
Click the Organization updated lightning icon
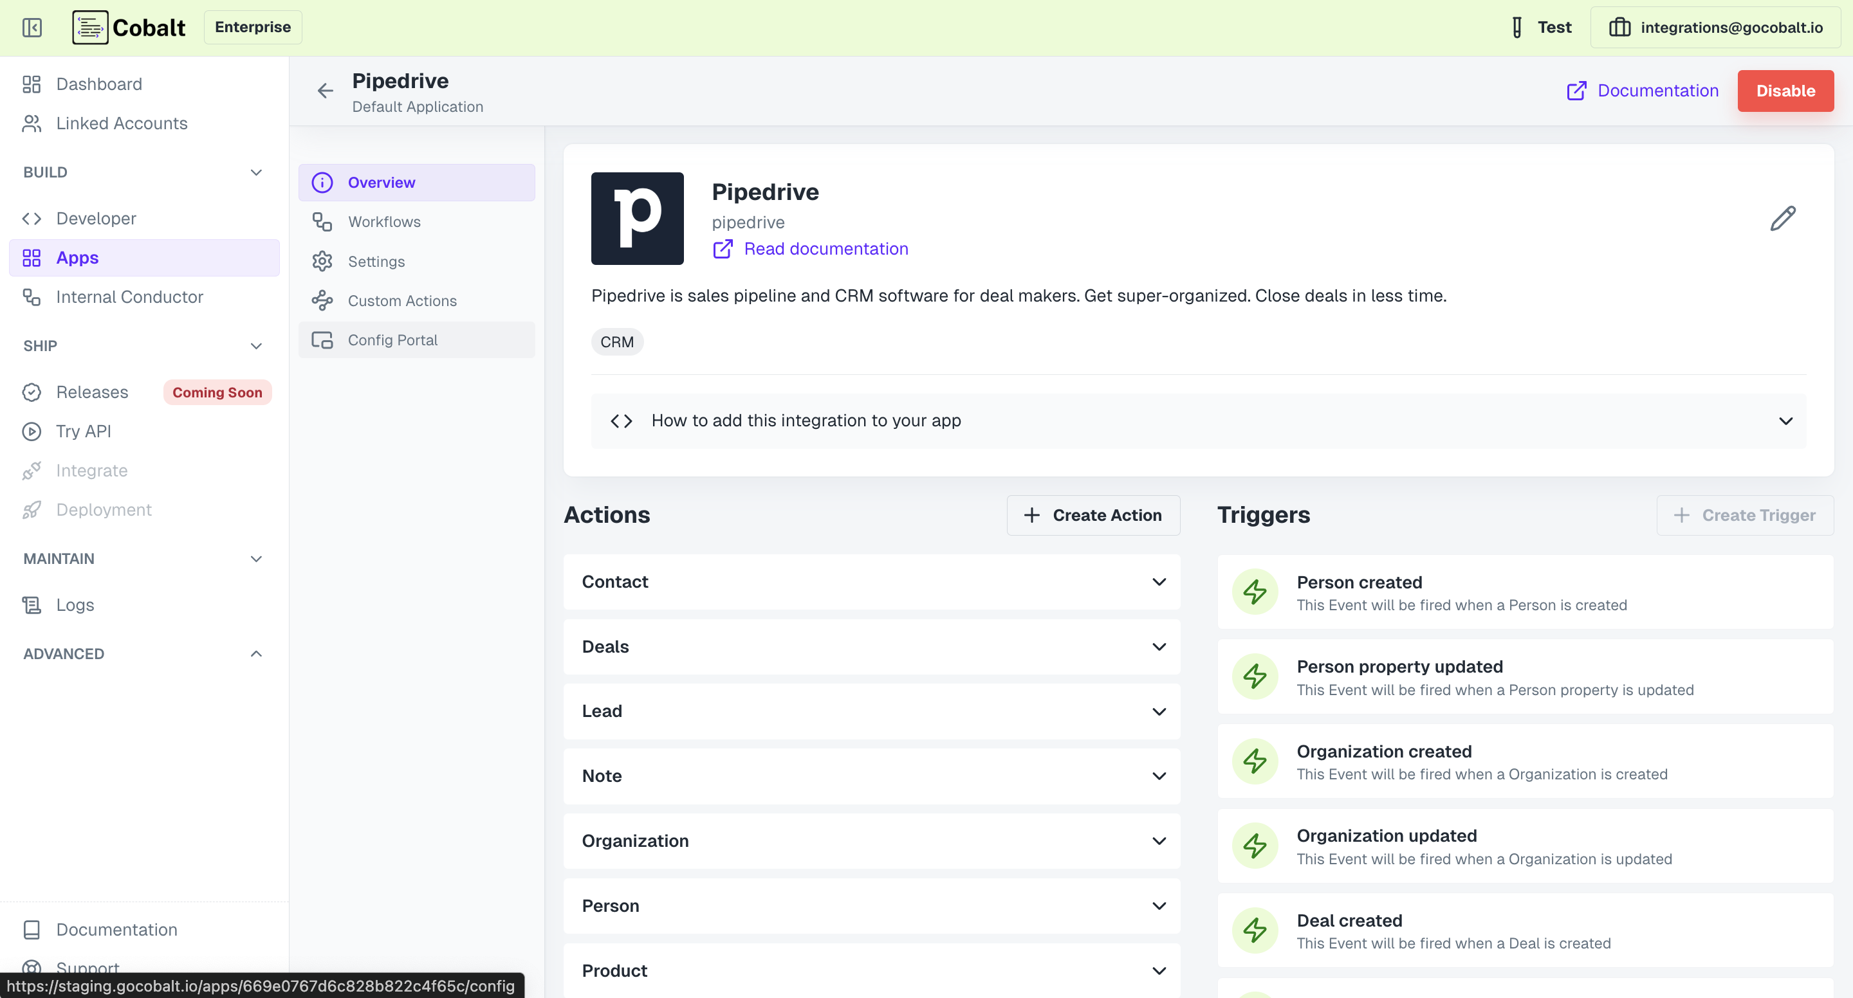tap(1255, 846)
